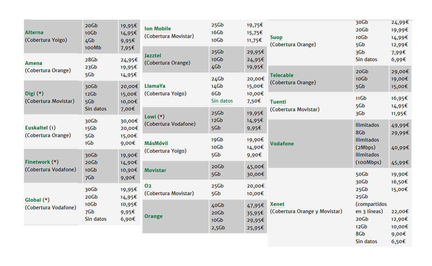Open the Xenet operator link
Screen dimensions: 432x266
click(x=277, y=204)
